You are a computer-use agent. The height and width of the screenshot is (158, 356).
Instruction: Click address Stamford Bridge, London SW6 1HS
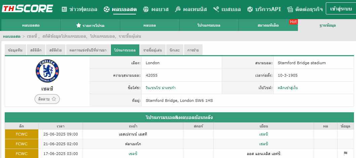point(179,101)
